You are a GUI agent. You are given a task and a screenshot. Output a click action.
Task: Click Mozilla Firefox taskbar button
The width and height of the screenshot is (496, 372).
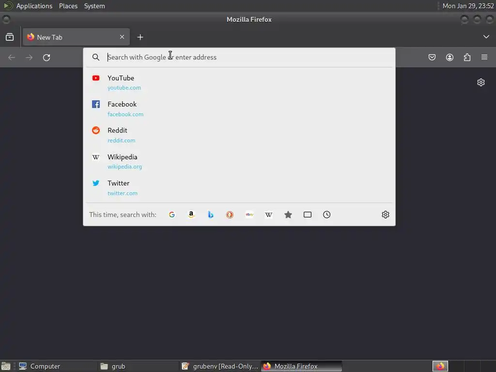[302, 366]
